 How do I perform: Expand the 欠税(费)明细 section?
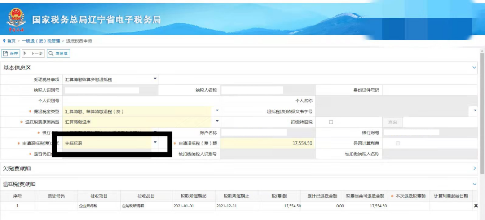474,168
